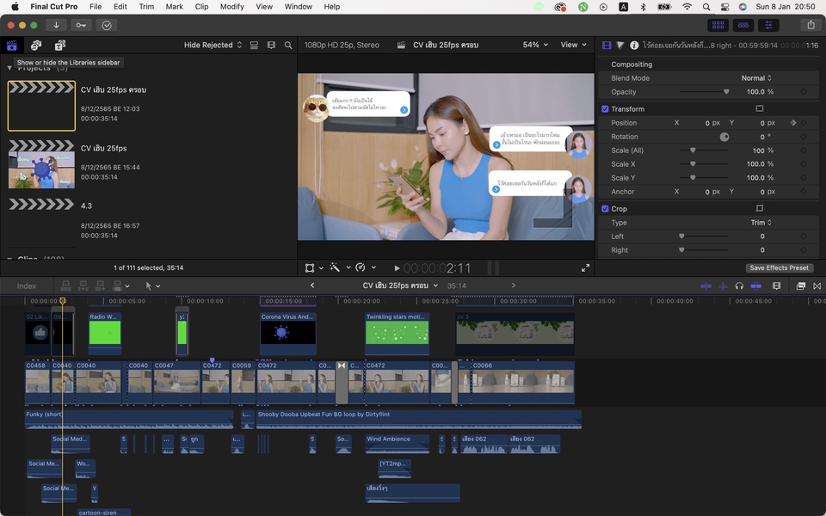Toggle browser clip grouping icon
Viewport: 826px width, 516px height.
(254, 46)
